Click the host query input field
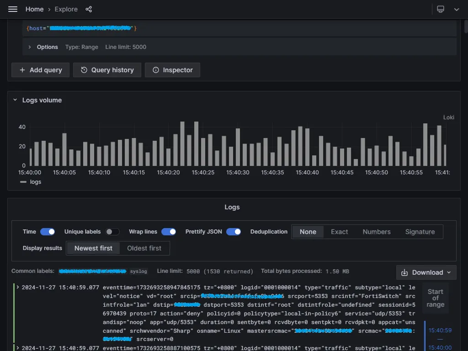468x351 pixels. pyautogui.click(x=239, y=28)
